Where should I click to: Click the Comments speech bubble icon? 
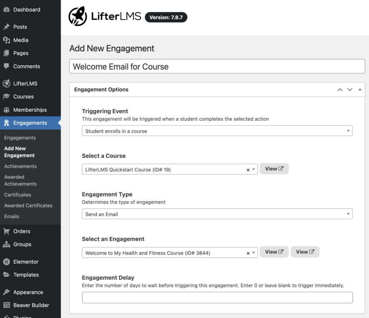(6, 66)
